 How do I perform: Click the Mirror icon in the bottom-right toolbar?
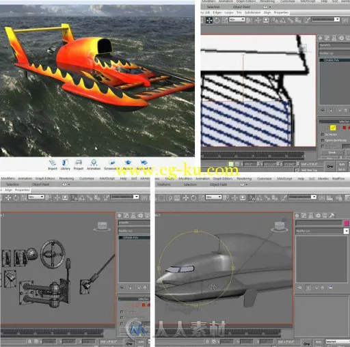[322, 198]
